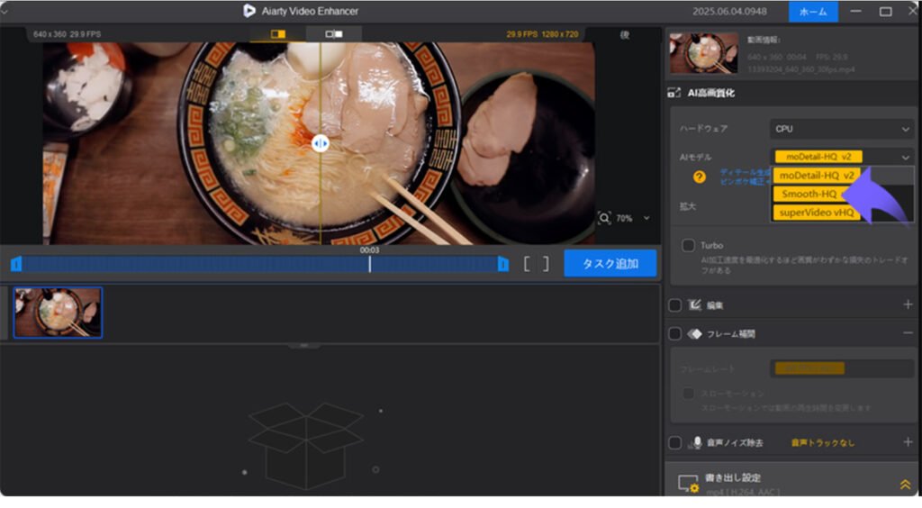Image resolution: width=922 pixels, height=508 pixels.
Task: Enable the 編集 checkbox
Action: coord(675,305)
